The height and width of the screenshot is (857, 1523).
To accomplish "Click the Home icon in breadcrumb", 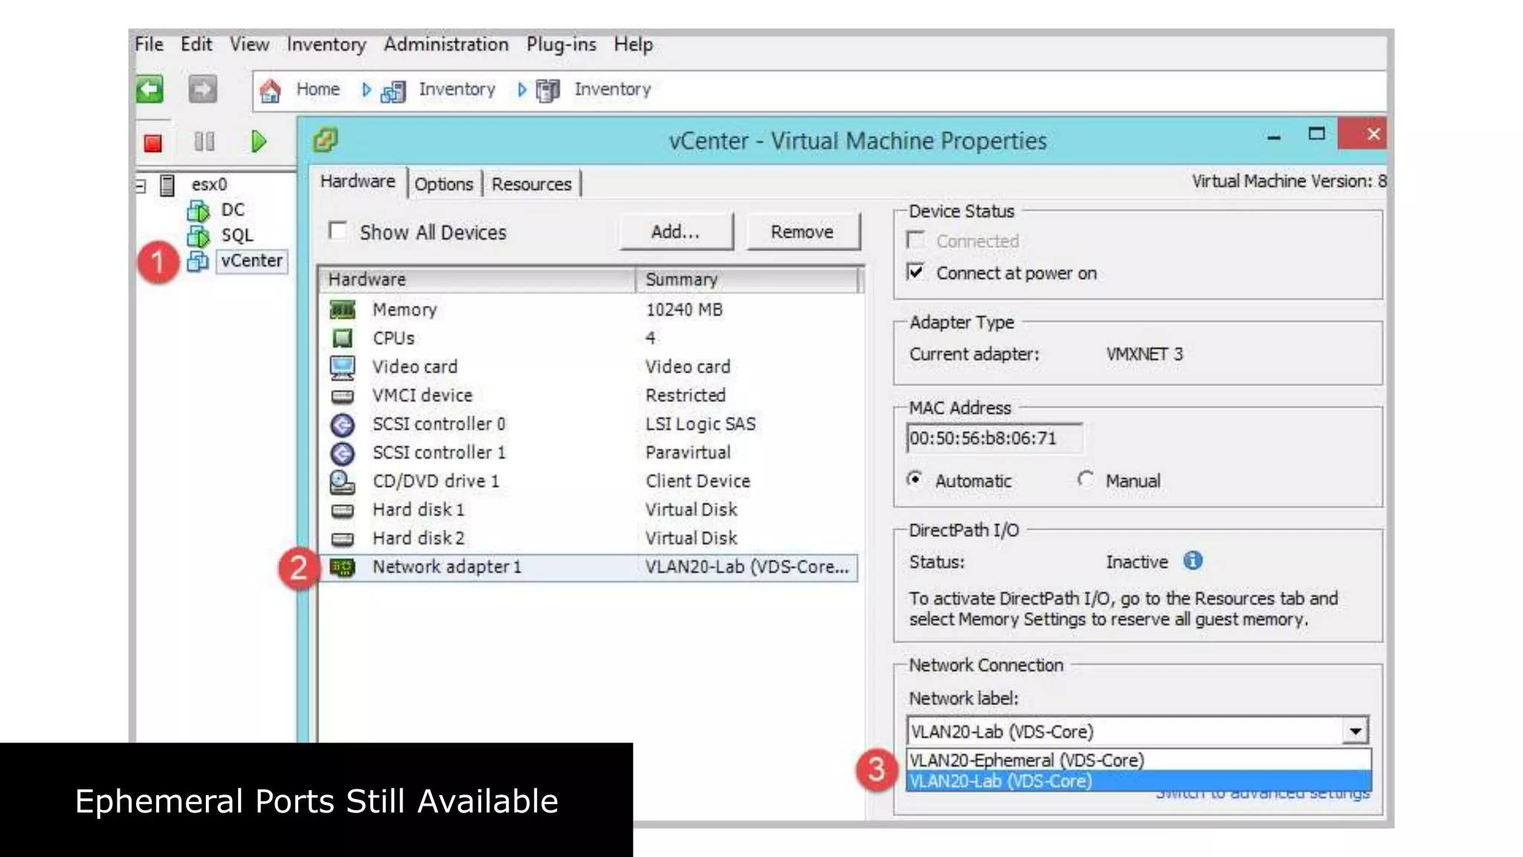I will (x=271, y=90).
